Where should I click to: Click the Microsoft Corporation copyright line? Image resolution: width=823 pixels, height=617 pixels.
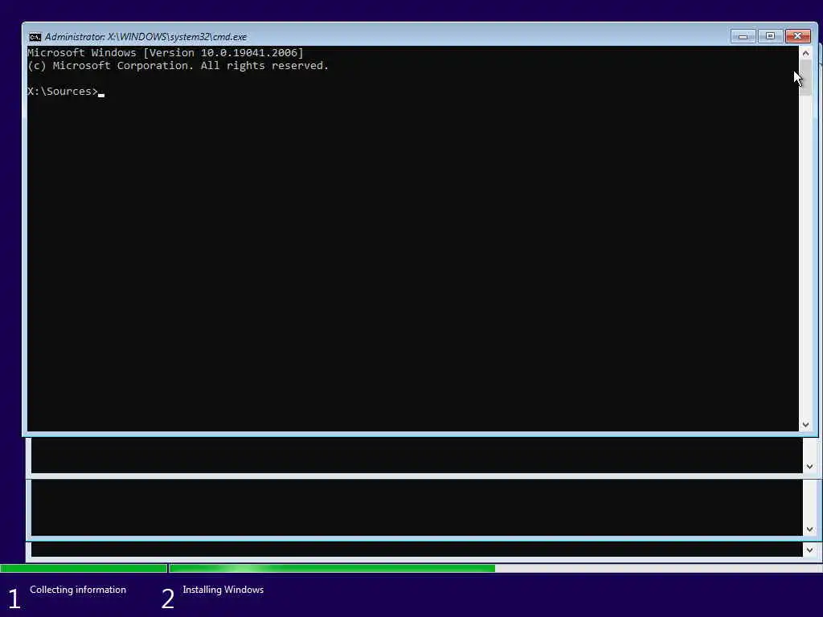pos(178,66)
